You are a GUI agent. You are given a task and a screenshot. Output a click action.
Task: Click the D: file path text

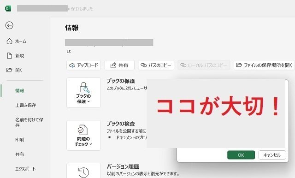point(69,52)
